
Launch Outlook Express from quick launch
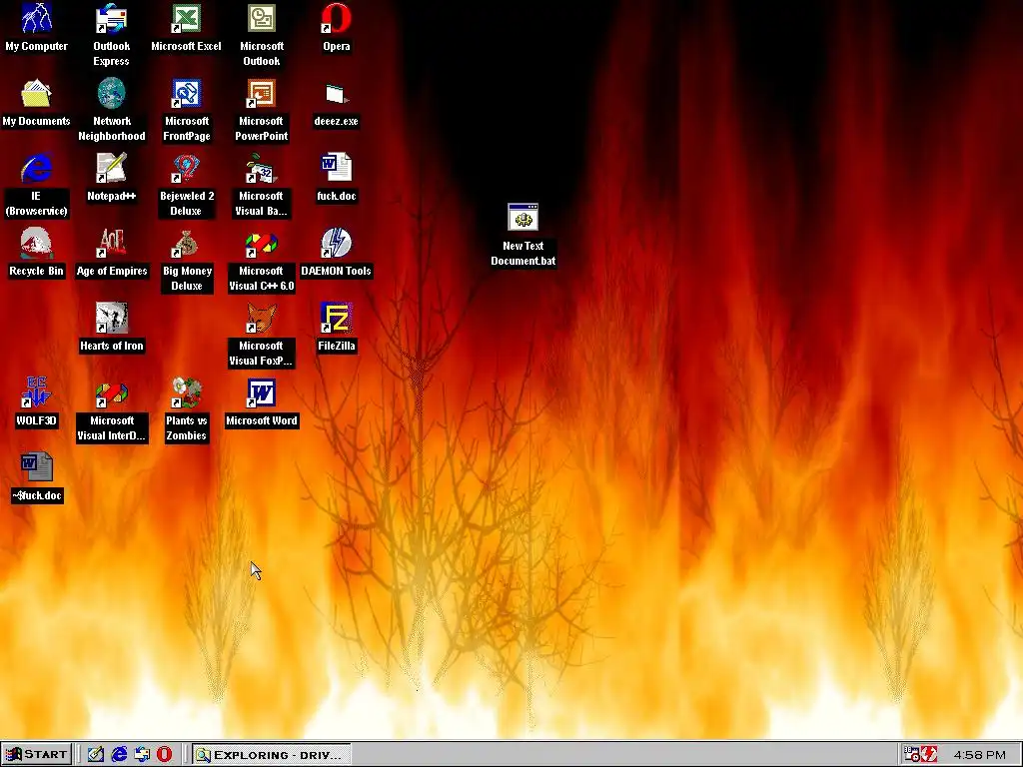pos(142,755)
